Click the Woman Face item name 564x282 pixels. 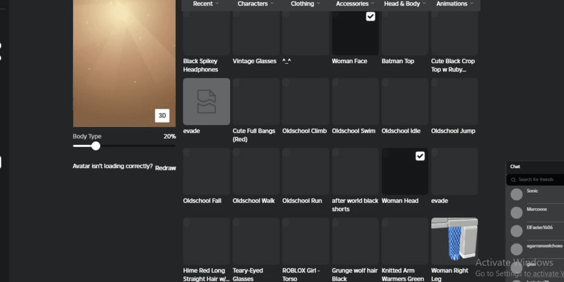pos(349,62)
